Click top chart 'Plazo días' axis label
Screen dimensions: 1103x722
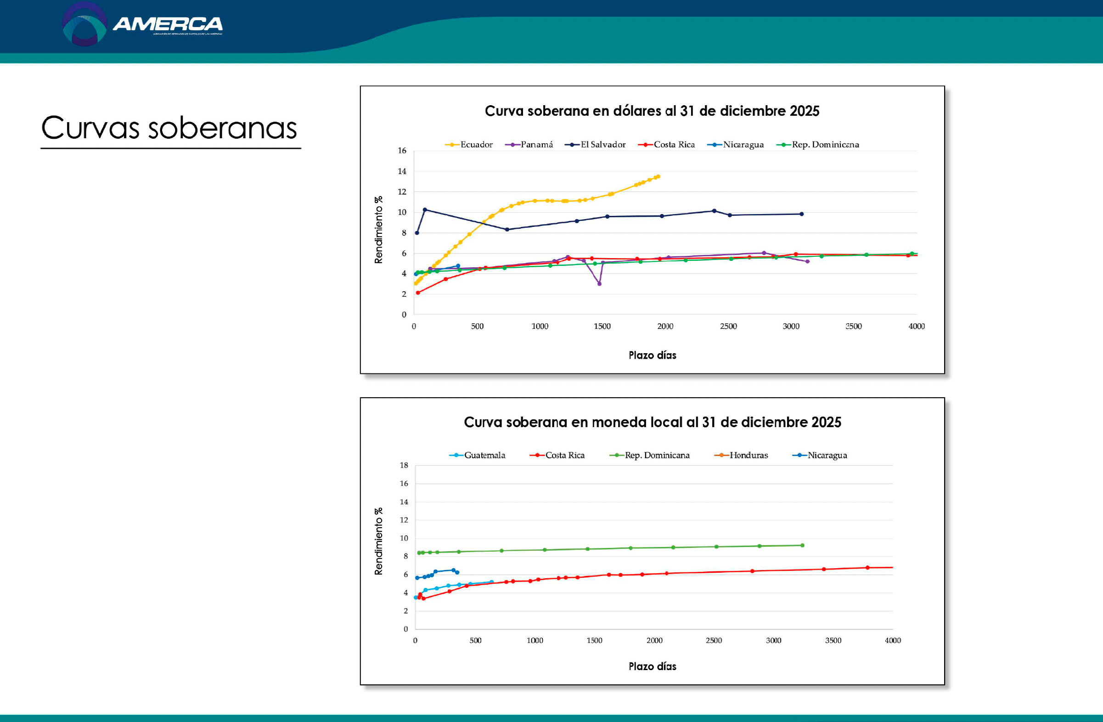[652, 355]
